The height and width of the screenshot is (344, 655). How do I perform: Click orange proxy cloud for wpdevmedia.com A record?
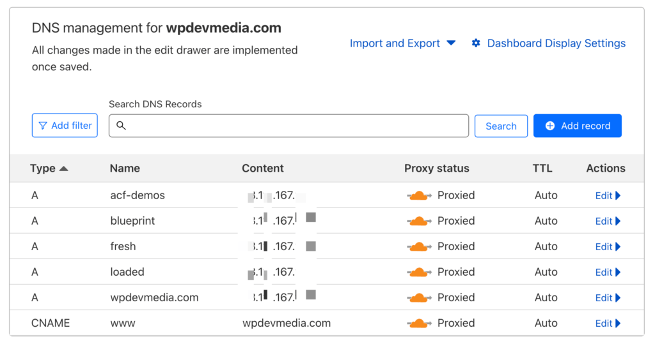pyautogui.click(x=419, y=297)
